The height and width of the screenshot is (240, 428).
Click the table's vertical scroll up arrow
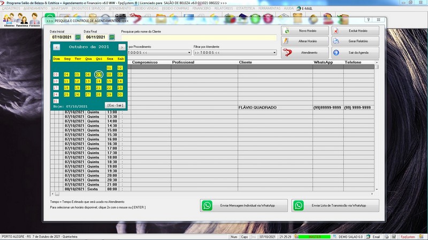click(x=377, y=62)
